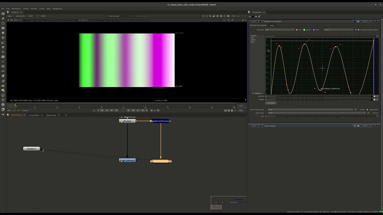This screenshot has height=215, width=383.
Task: Toggle the red channel checkbox
Action: 297,30
